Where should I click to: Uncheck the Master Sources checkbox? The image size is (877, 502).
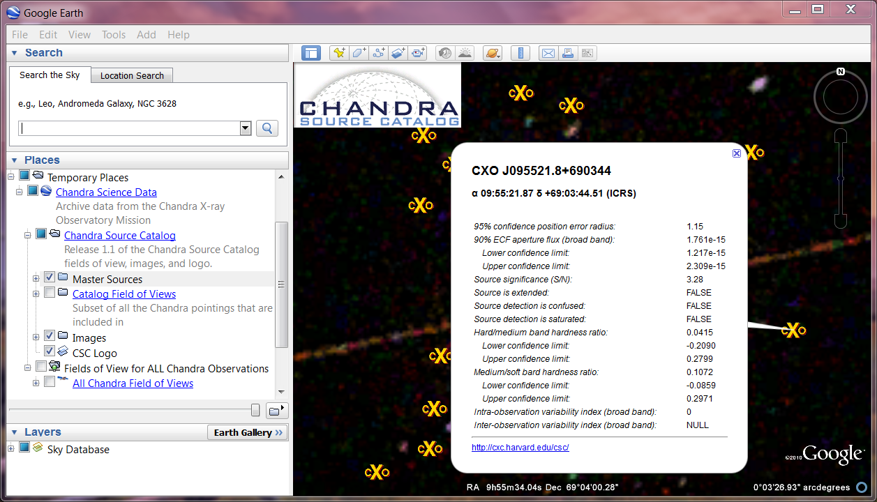point(50,278)
